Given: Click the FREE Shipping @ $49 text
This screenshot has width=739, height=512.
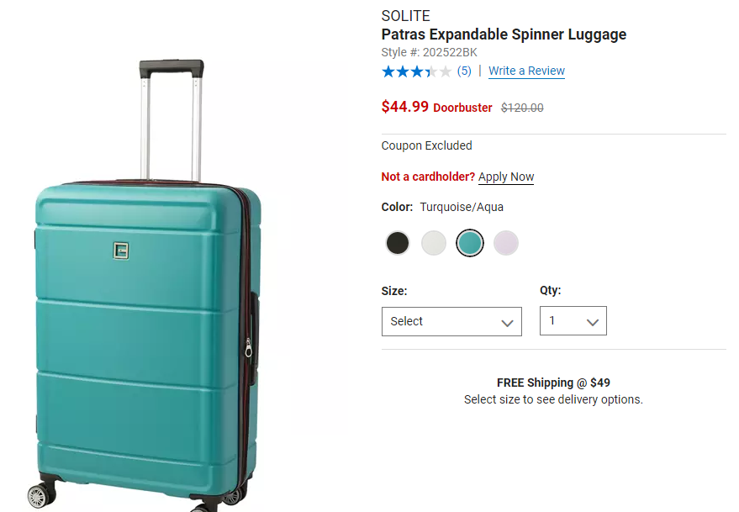Looking at the screenshot, I should 553,383.
